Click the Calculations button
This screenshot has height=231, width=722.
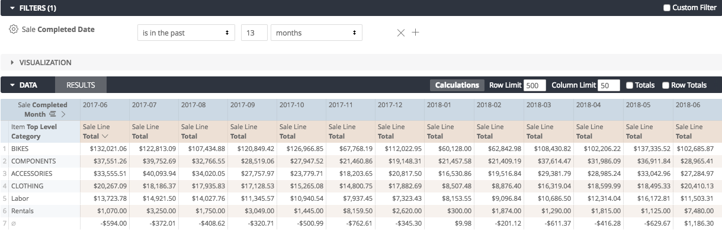(457, 85)
